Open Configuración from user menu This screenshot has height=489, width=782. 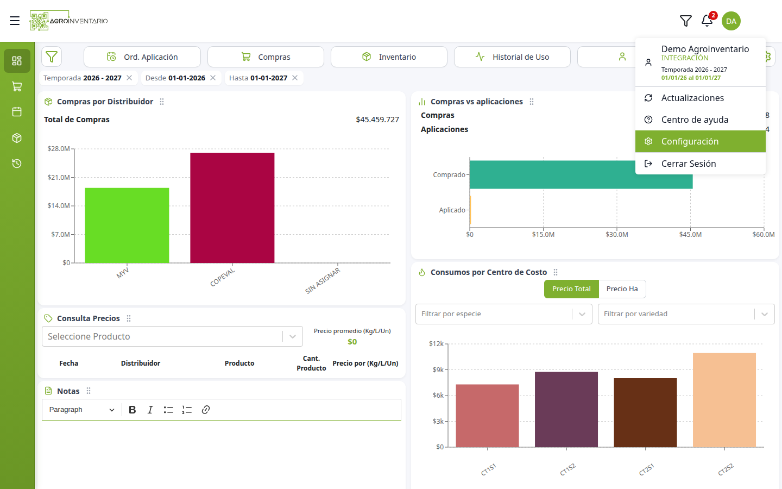(701, 141)
